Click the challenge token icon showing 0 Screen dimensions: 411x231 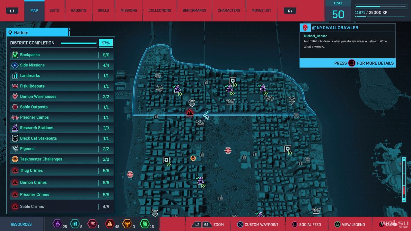click(127, 224)
